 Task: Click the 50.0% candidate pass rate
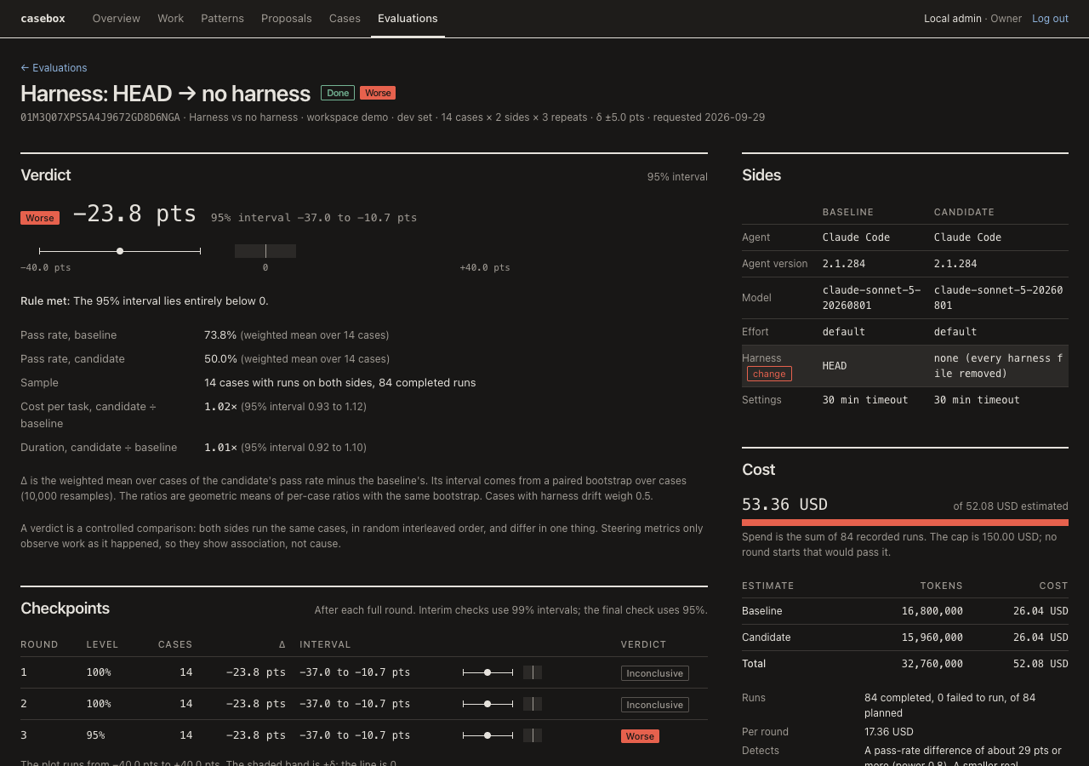[x=220, y=359]
